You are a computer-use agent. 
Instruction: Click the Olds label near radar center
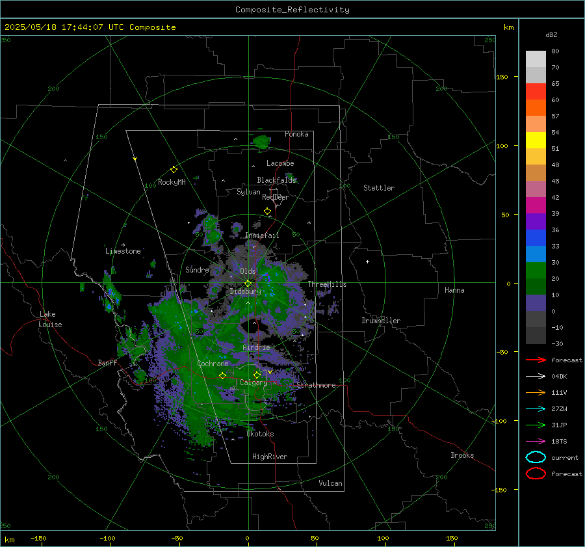coord(248,271)
